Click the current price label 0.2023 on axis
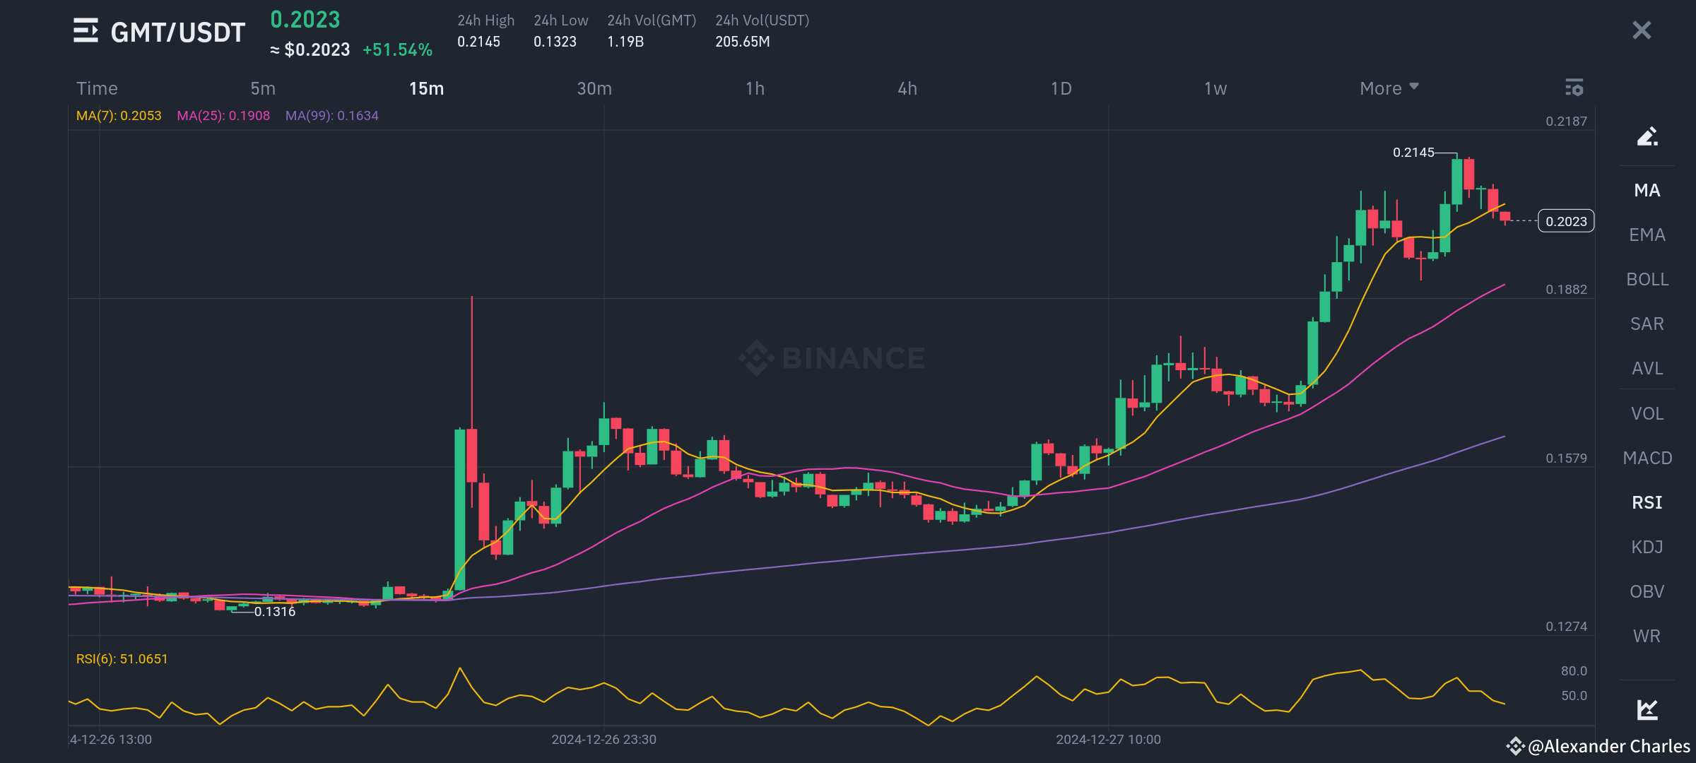Viewport: 1696px width, 763px height. click(x=1565, y=221)
